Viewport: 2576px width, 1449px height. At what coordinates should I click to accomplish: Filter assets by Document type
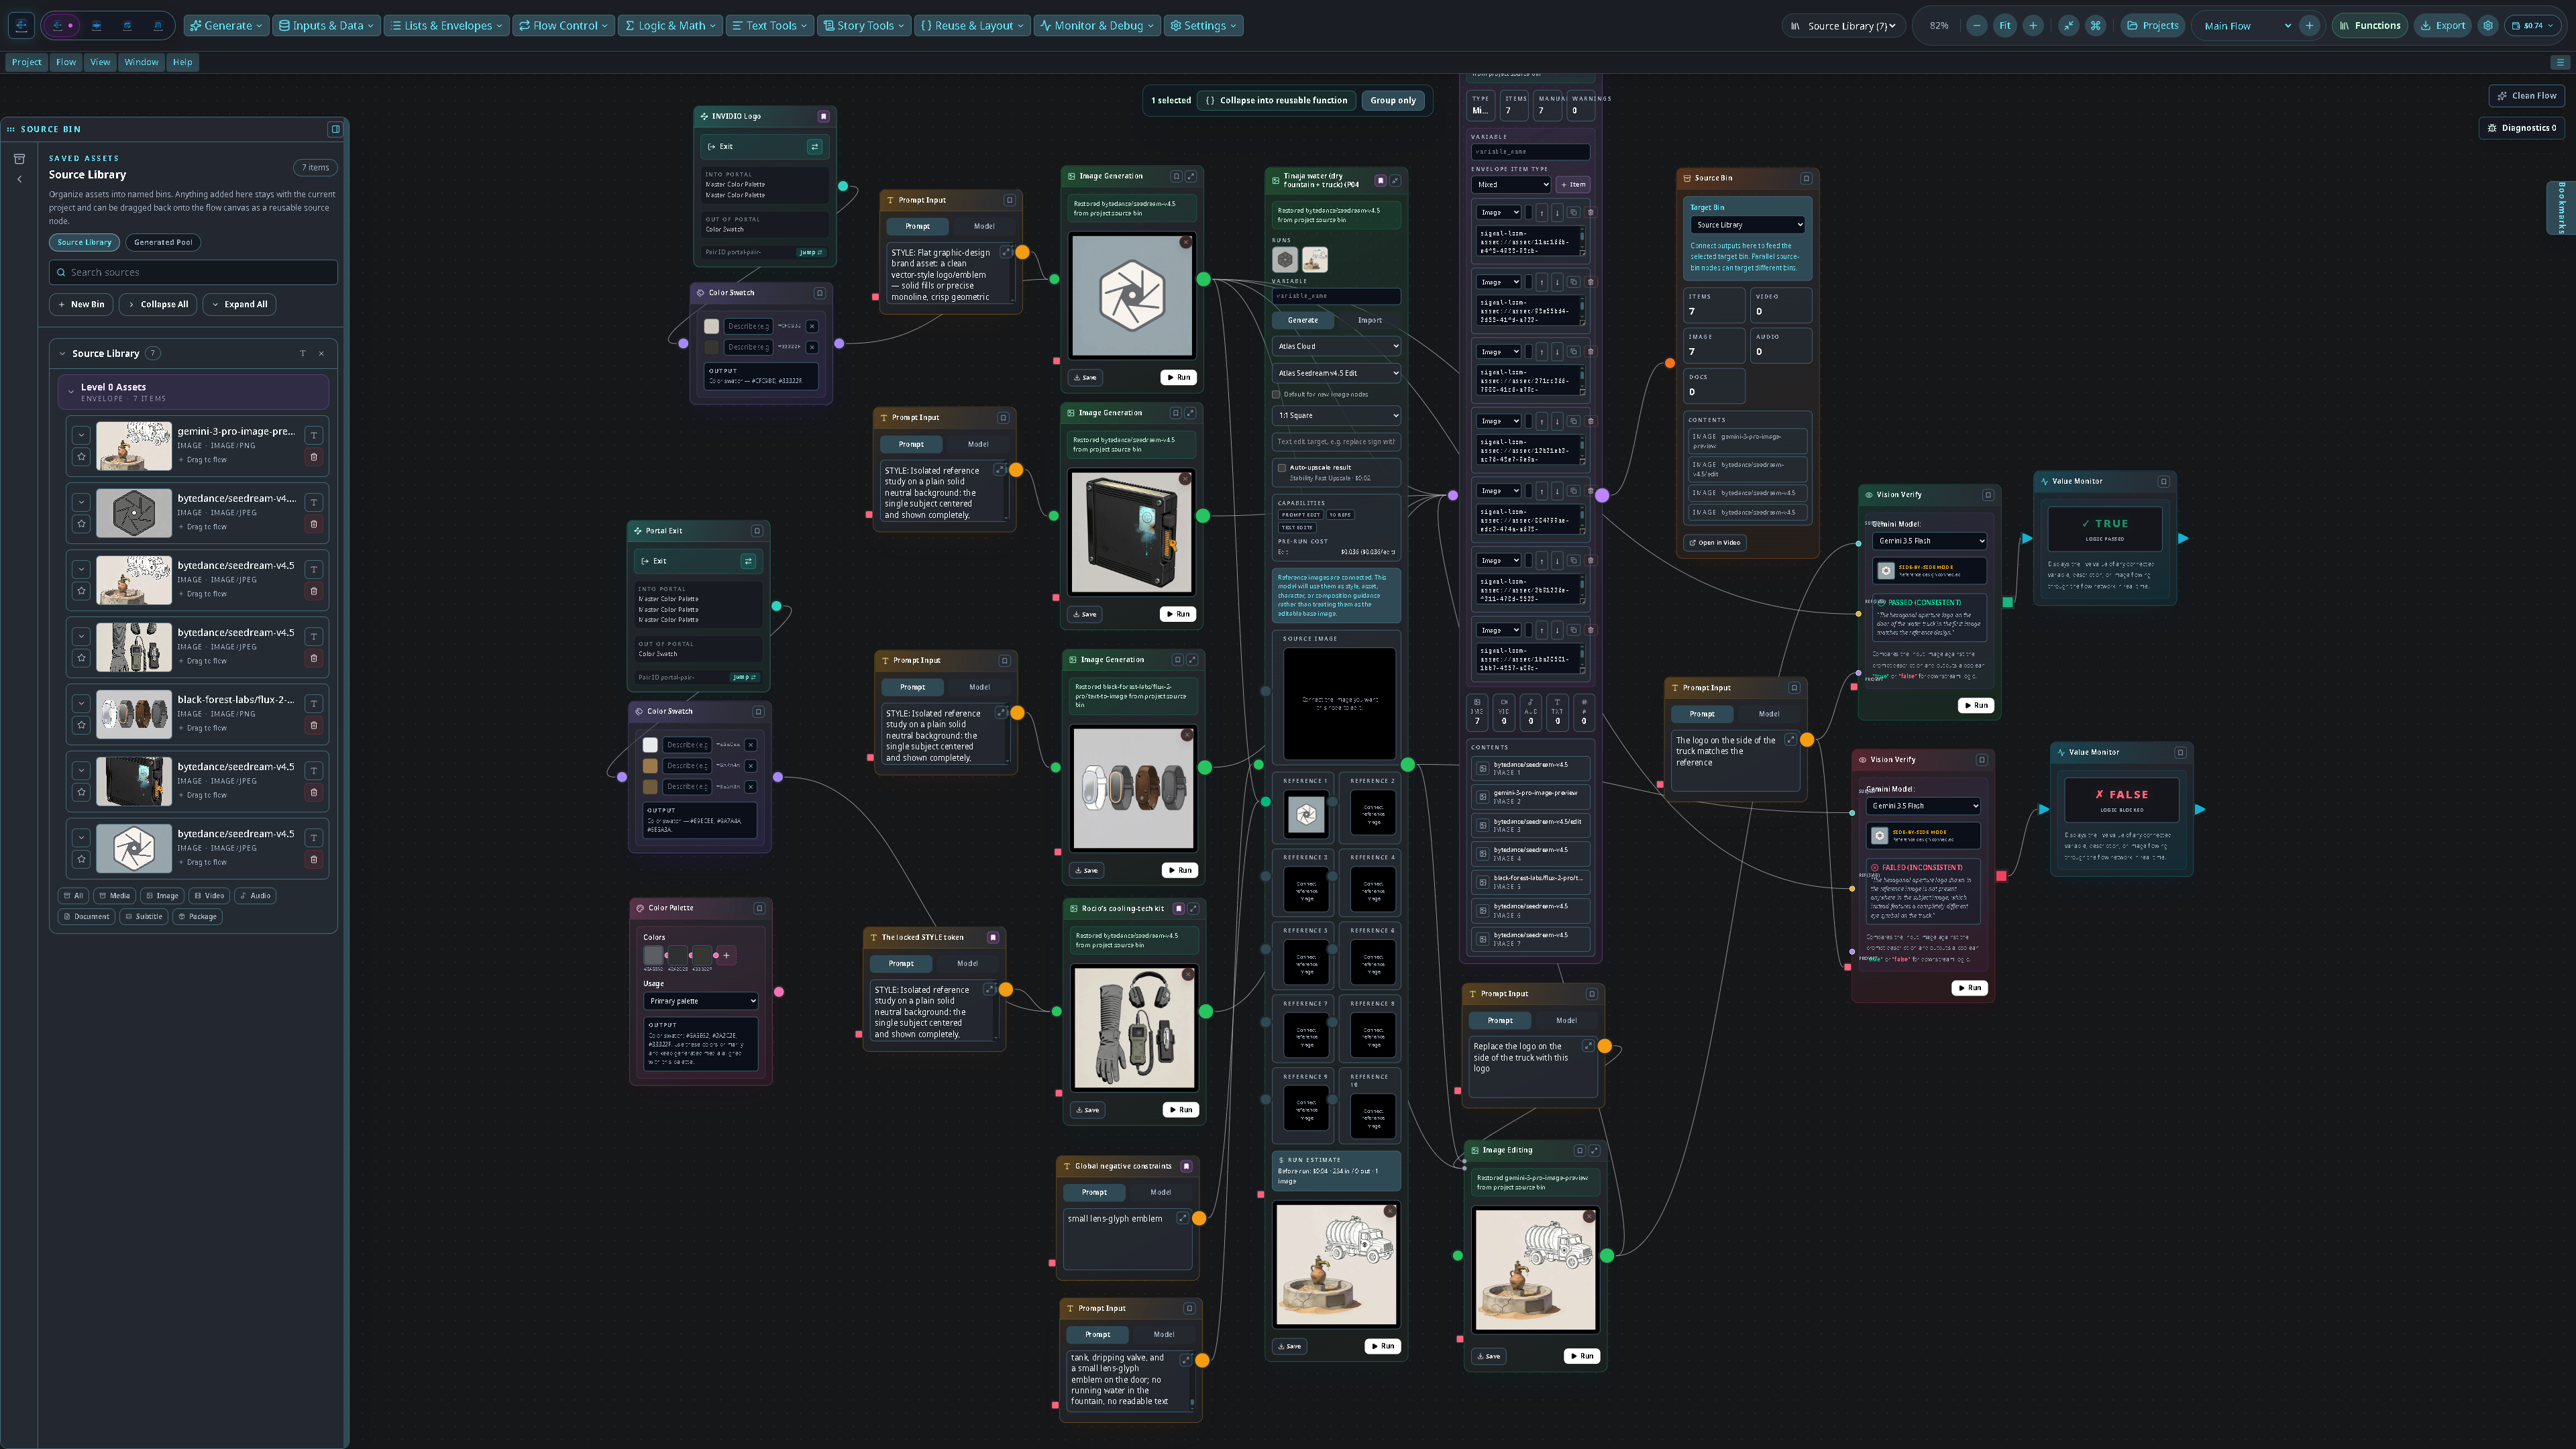point(86,917)
